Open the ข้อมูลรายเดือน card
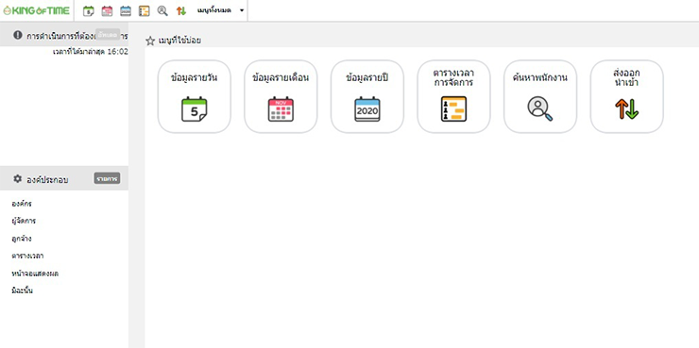Image resolution: width=699 pixels, height=348 pixels. pos(281,96)
